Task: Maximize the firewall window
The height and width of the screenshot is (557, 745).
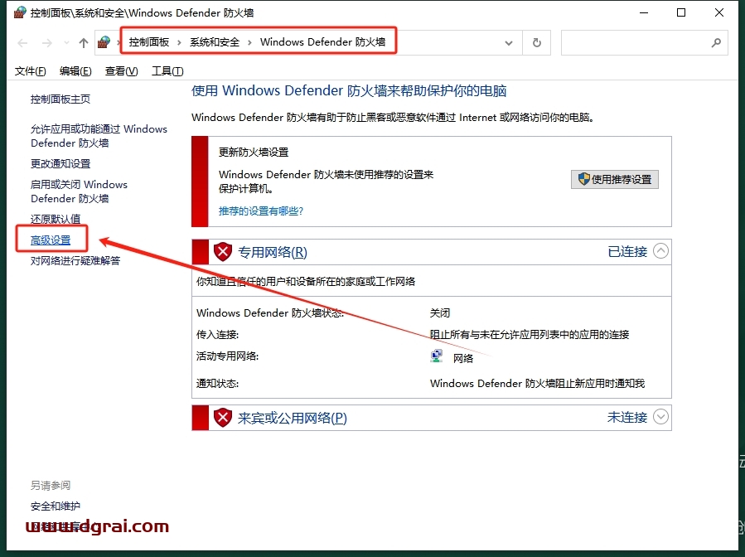Action: (x=681, y=12)
